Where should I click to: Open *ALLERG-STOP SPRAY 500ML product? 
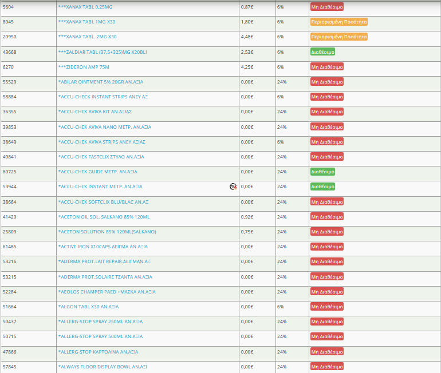click(x=100, y=336)
